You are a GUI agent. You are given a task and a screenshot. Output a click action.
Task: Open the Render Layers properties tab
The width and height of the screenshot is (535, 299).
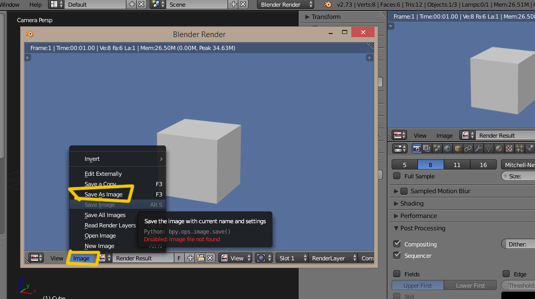[427, 148]
